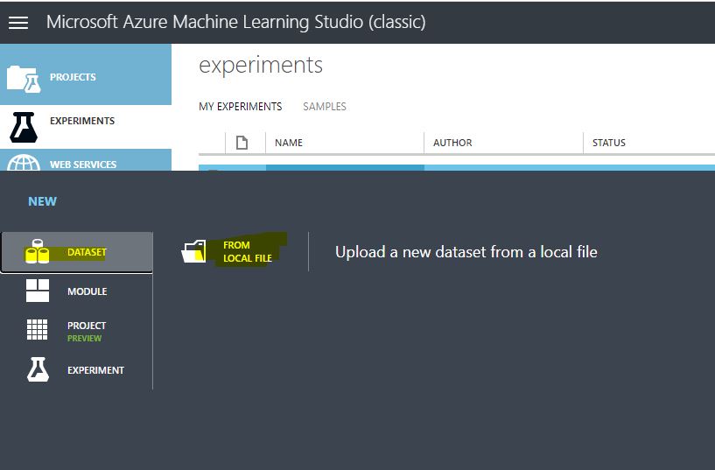Click the Module blocks icon
Image resolution: width=715 pixels, height=470 pixels.
coord(38,291)
